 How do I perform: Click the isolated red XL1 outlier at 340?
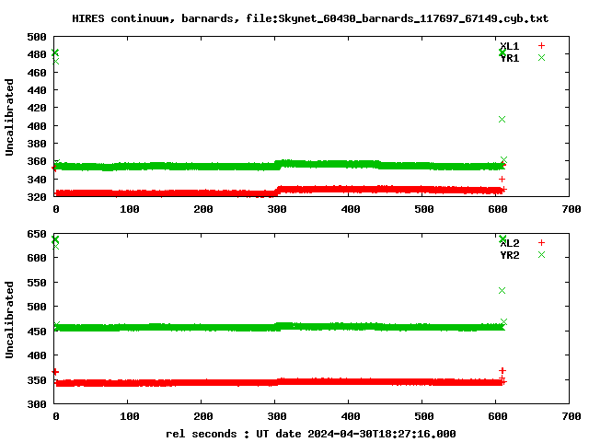click(502, 180)
